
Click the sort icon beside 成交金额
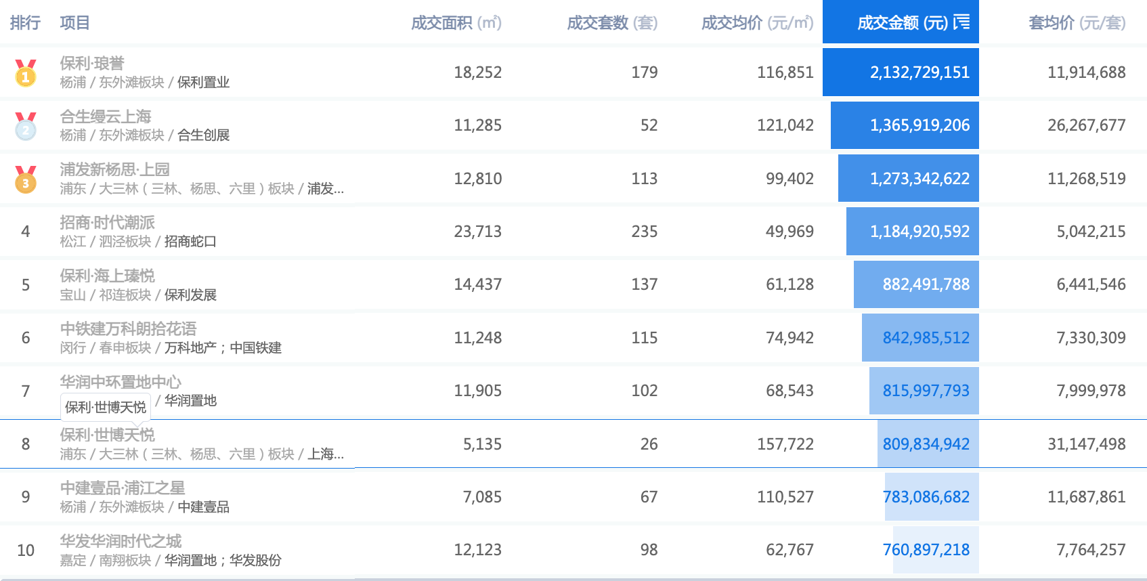[x=961, y=23]
